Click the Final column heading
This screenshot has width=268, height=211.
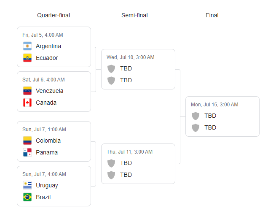[x=212, y=15]
